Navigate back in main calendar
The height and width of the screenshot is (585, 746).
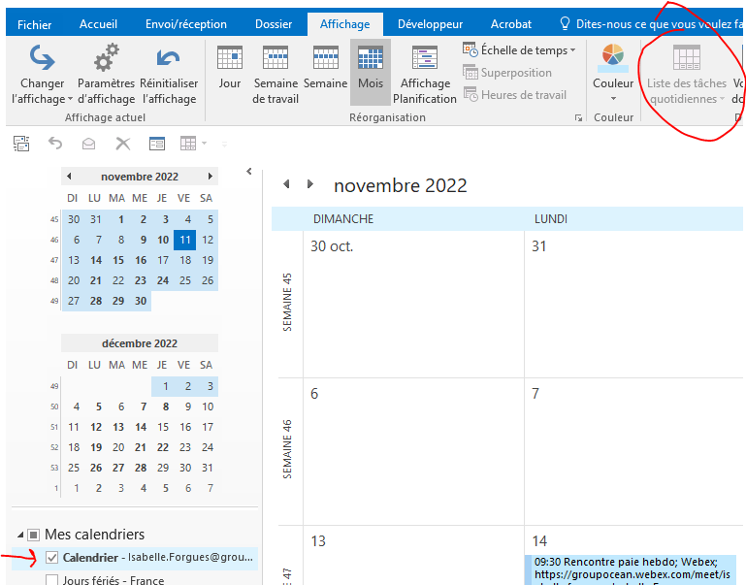pyautogui.click(x=286, y=184)
